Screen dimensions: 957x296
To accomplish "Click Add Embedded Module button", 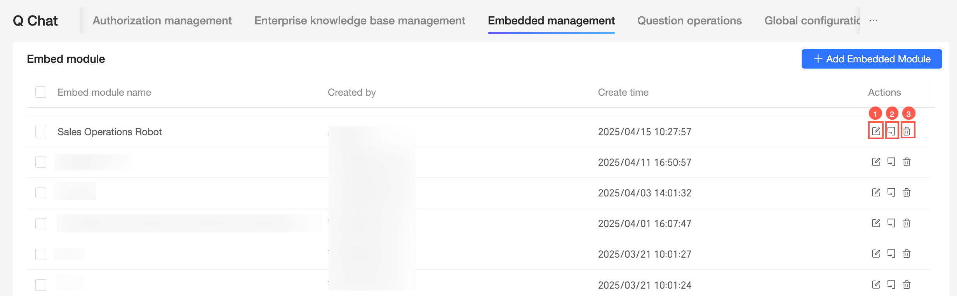I will pyautogui.click(x=872, y=59).
